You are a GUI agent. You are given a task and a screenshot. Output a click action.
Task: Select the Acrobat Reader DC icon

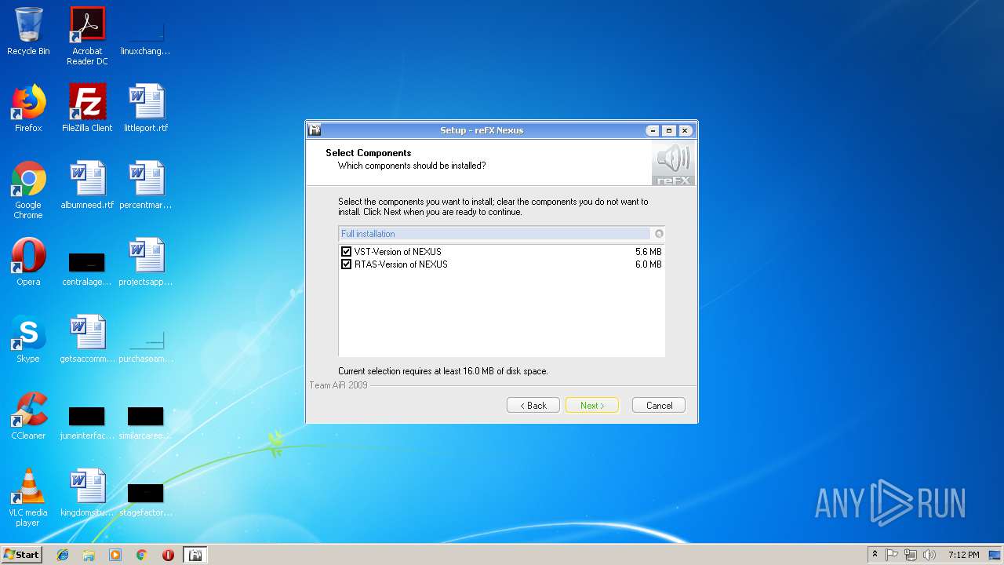click(87, 37)
